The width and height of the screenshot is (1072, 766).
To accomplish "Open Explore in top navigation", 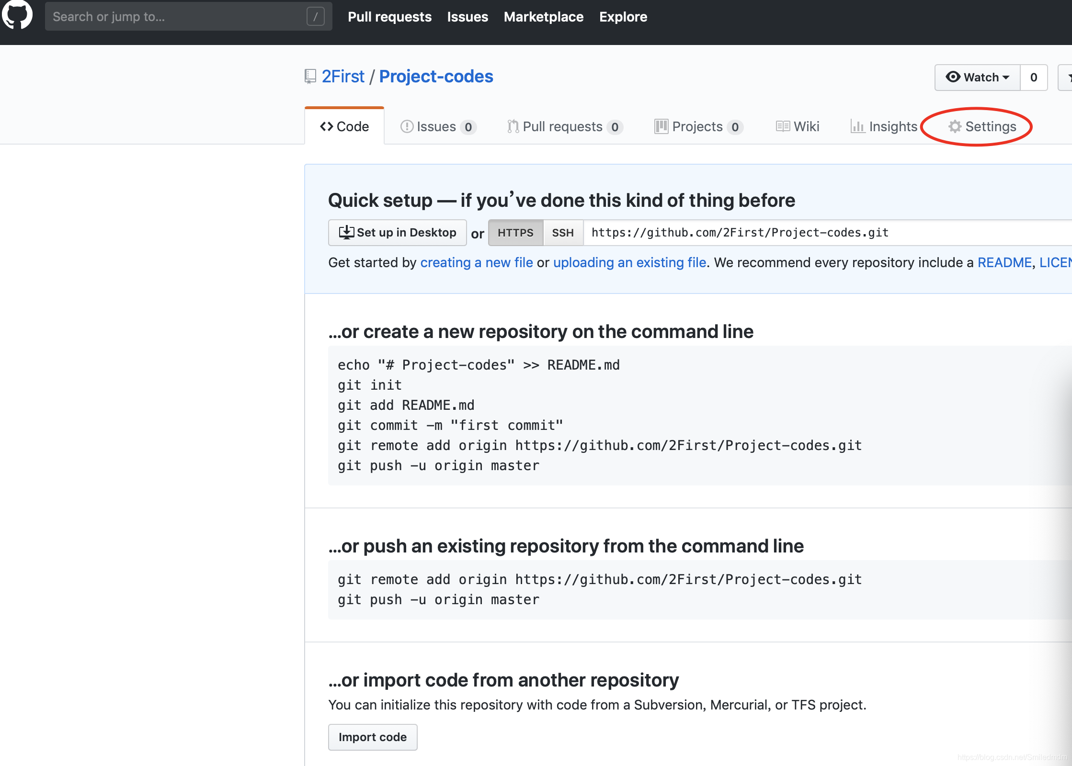I will (623, 17).
